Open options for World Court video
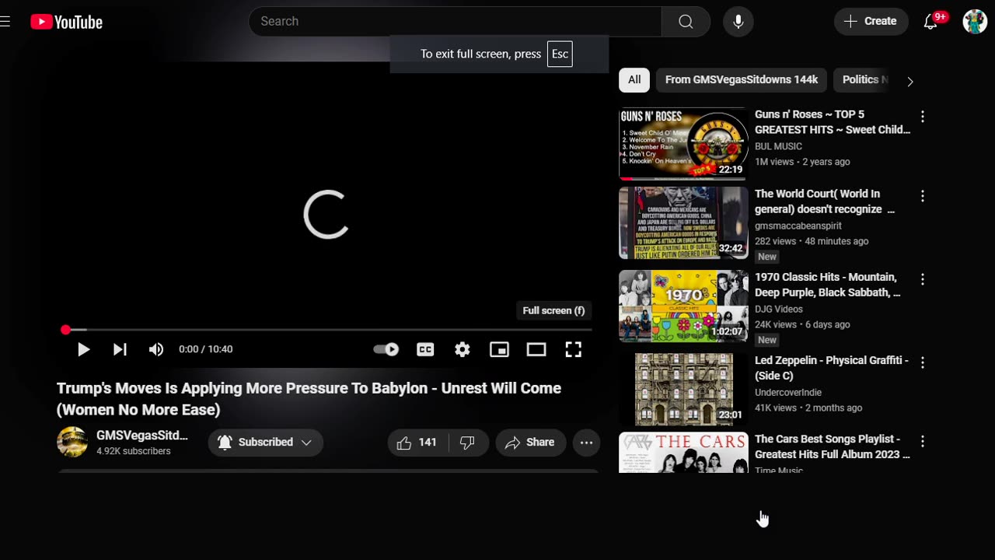Image resolution: width=995 pixels, height=560 pixels. [923, 196]
